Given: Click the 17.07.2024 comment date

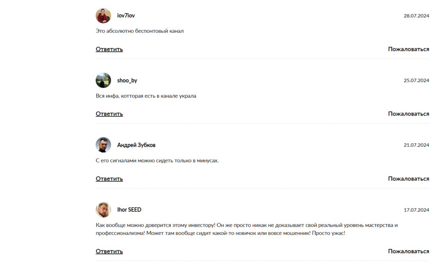Looking at the screenshot, I should click(x=416, y=210).
